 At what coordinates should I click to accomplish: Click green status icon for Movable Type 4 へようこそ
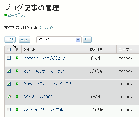(17, 84)
